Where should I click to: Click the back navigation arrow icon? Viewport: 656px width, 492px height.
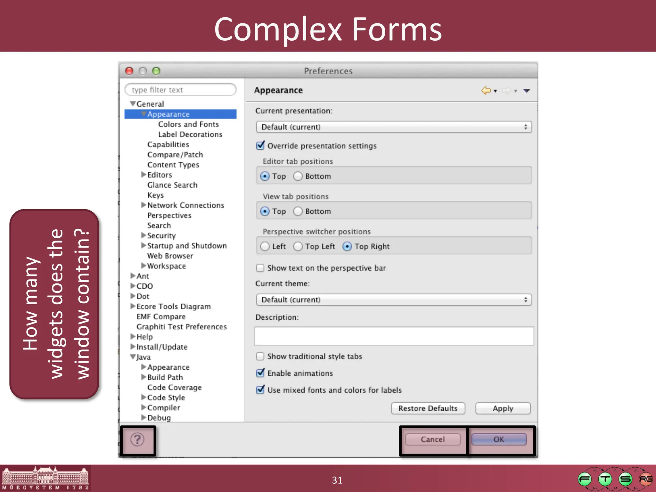pyautogui.click(x=486, y=91)
